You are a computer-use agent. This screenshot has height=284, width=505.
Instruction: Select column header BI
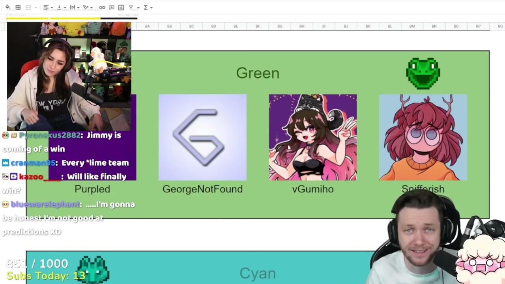pos(324,26)
